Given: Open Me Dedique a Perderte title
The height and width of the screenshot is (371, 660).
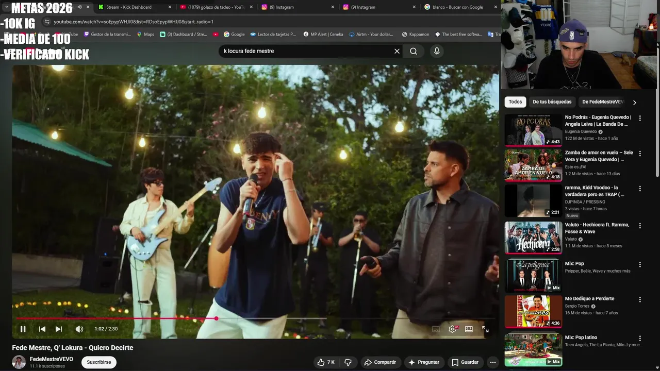Looking at the screenshot, I should click(589, 299).
